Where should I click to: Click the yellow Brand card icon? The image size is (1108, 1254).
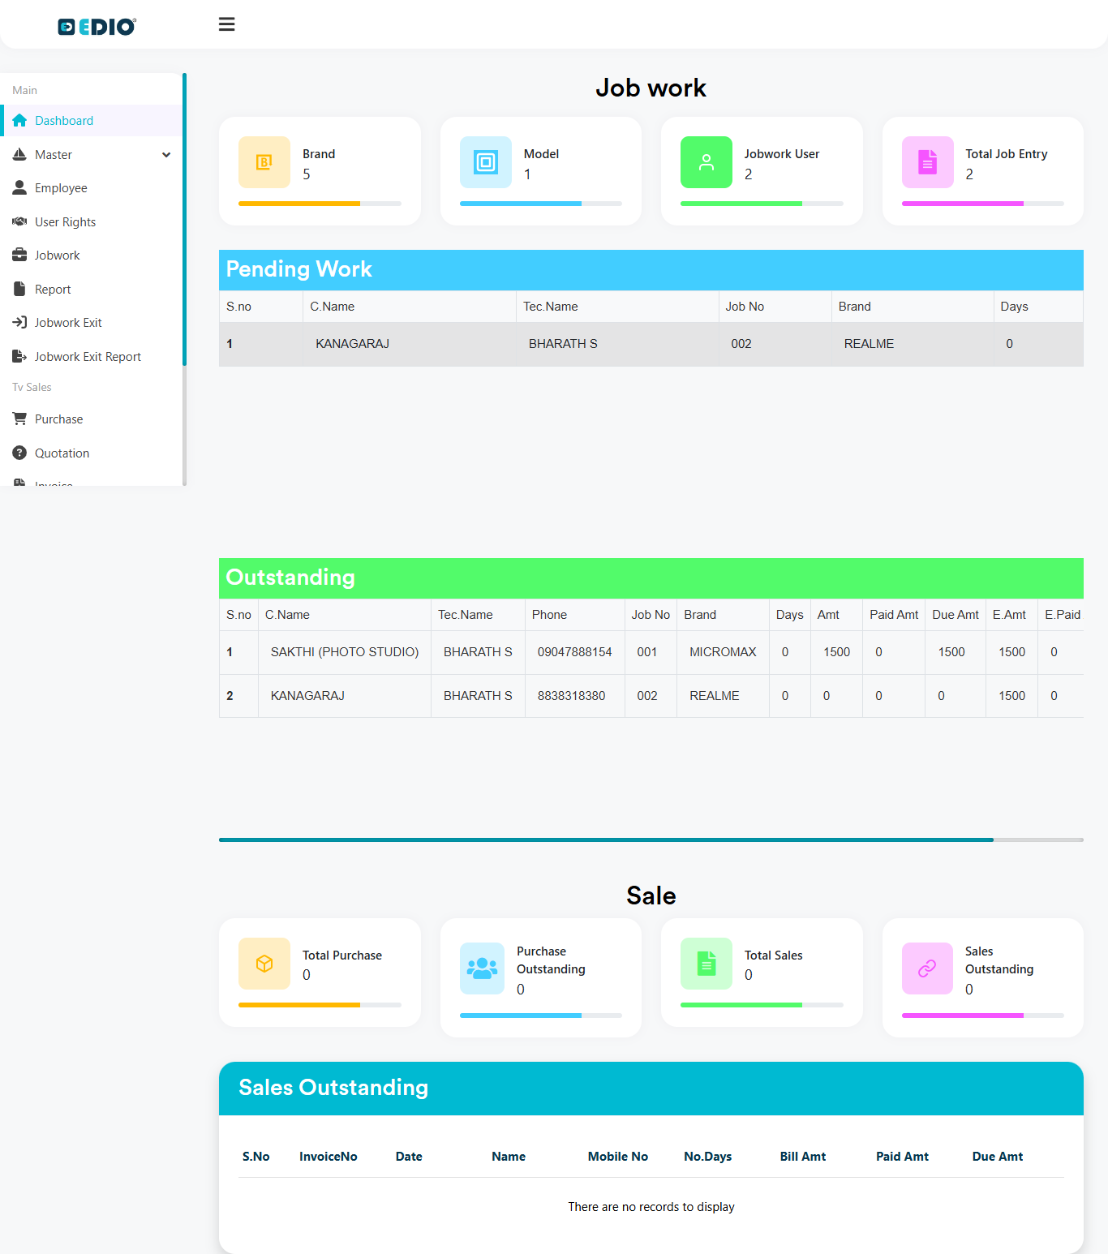tap(264, 162)
